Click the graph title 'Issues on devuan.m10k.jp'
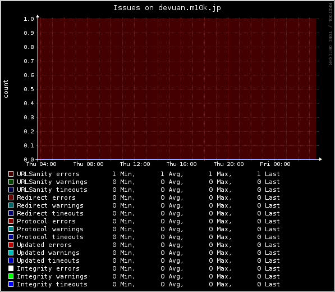 point(167,8)
